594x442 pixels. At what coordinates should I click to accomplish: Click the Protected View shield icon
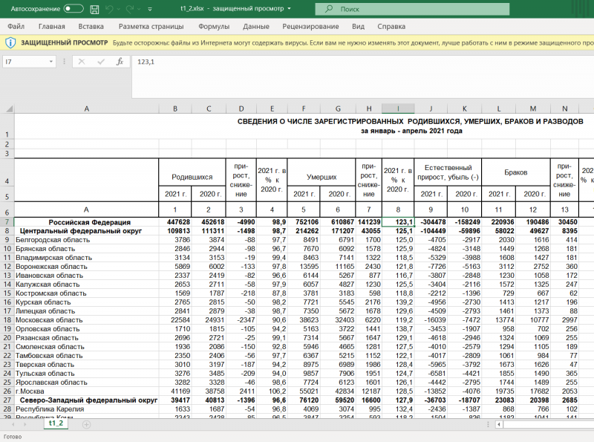coord(10,43)
